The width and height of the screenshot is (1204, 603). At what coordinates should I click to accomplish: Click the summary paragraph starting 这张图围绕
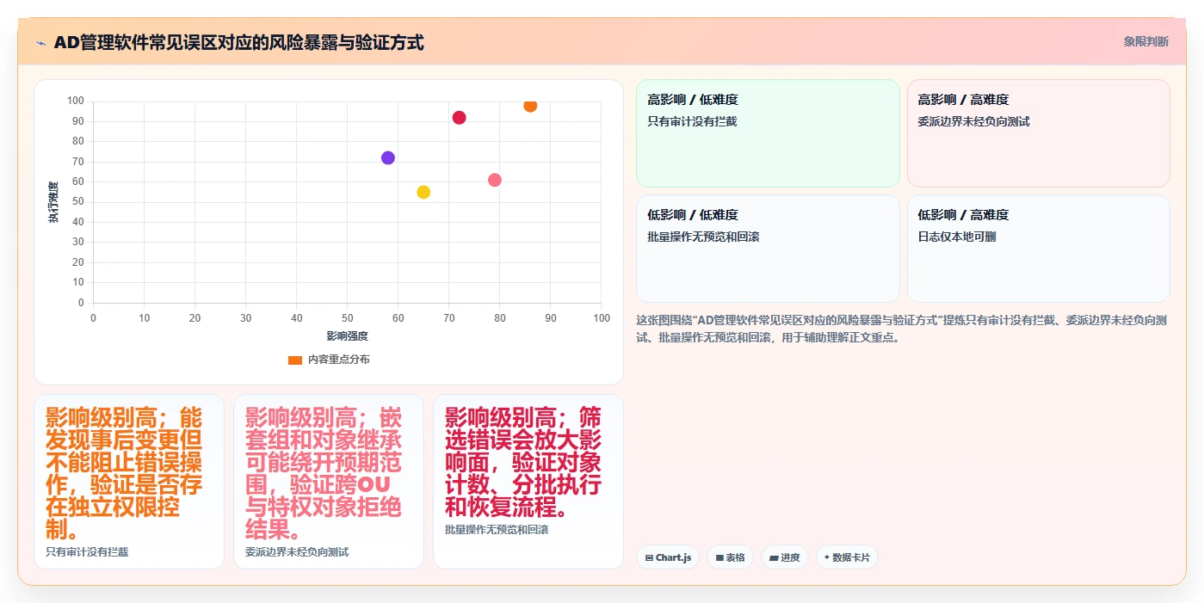902,329
